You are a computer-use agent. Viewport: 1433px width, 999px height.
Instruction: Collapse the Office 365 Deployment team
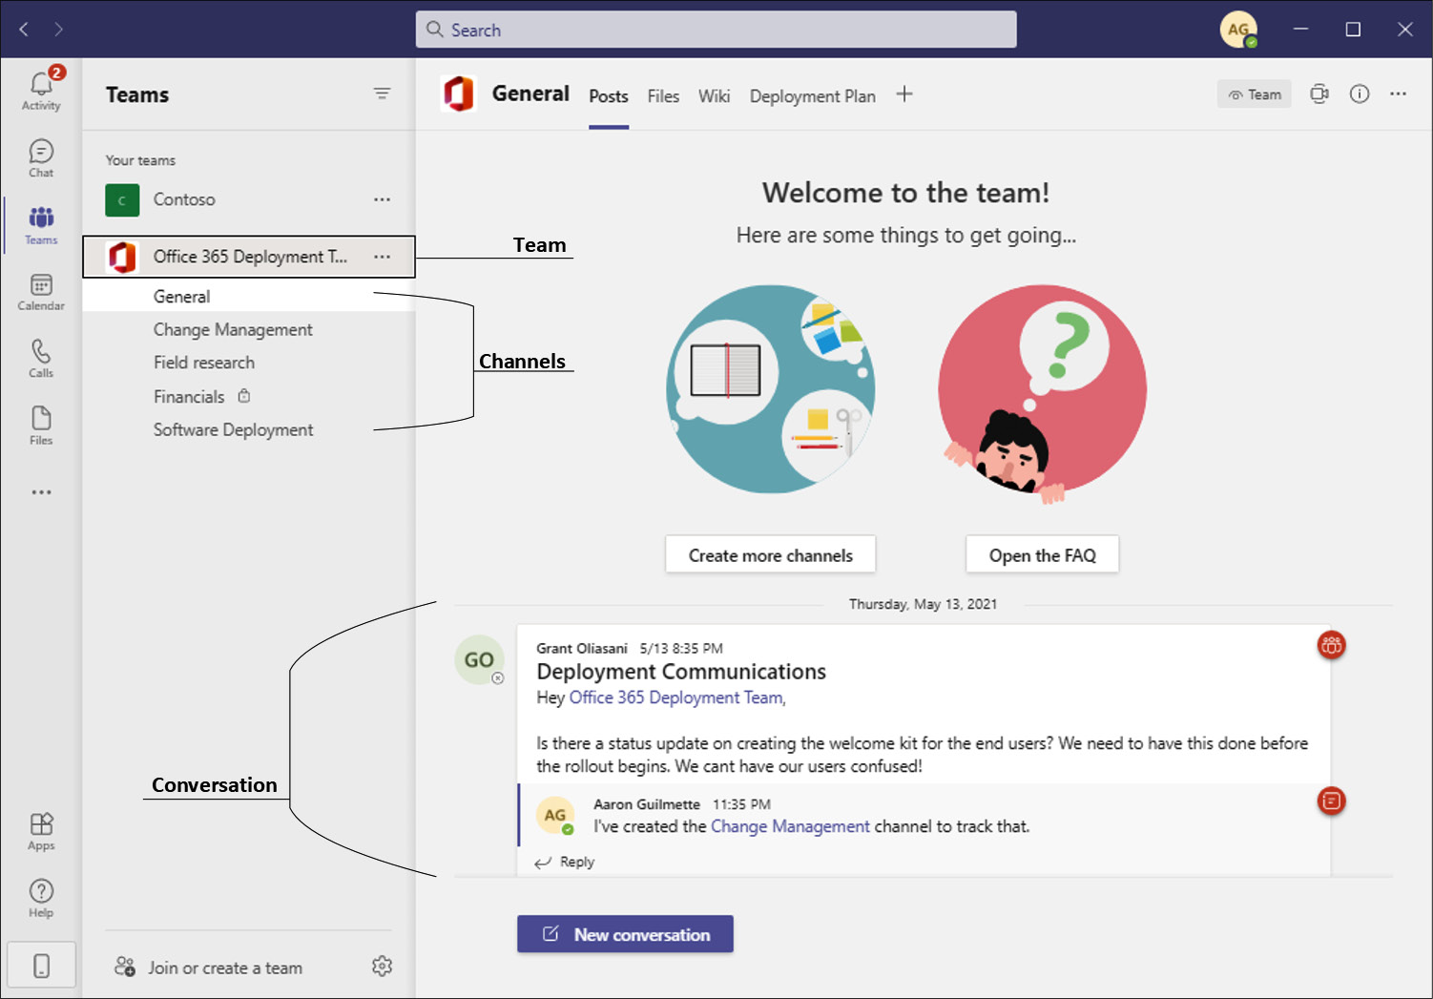(x=250, y=257)
